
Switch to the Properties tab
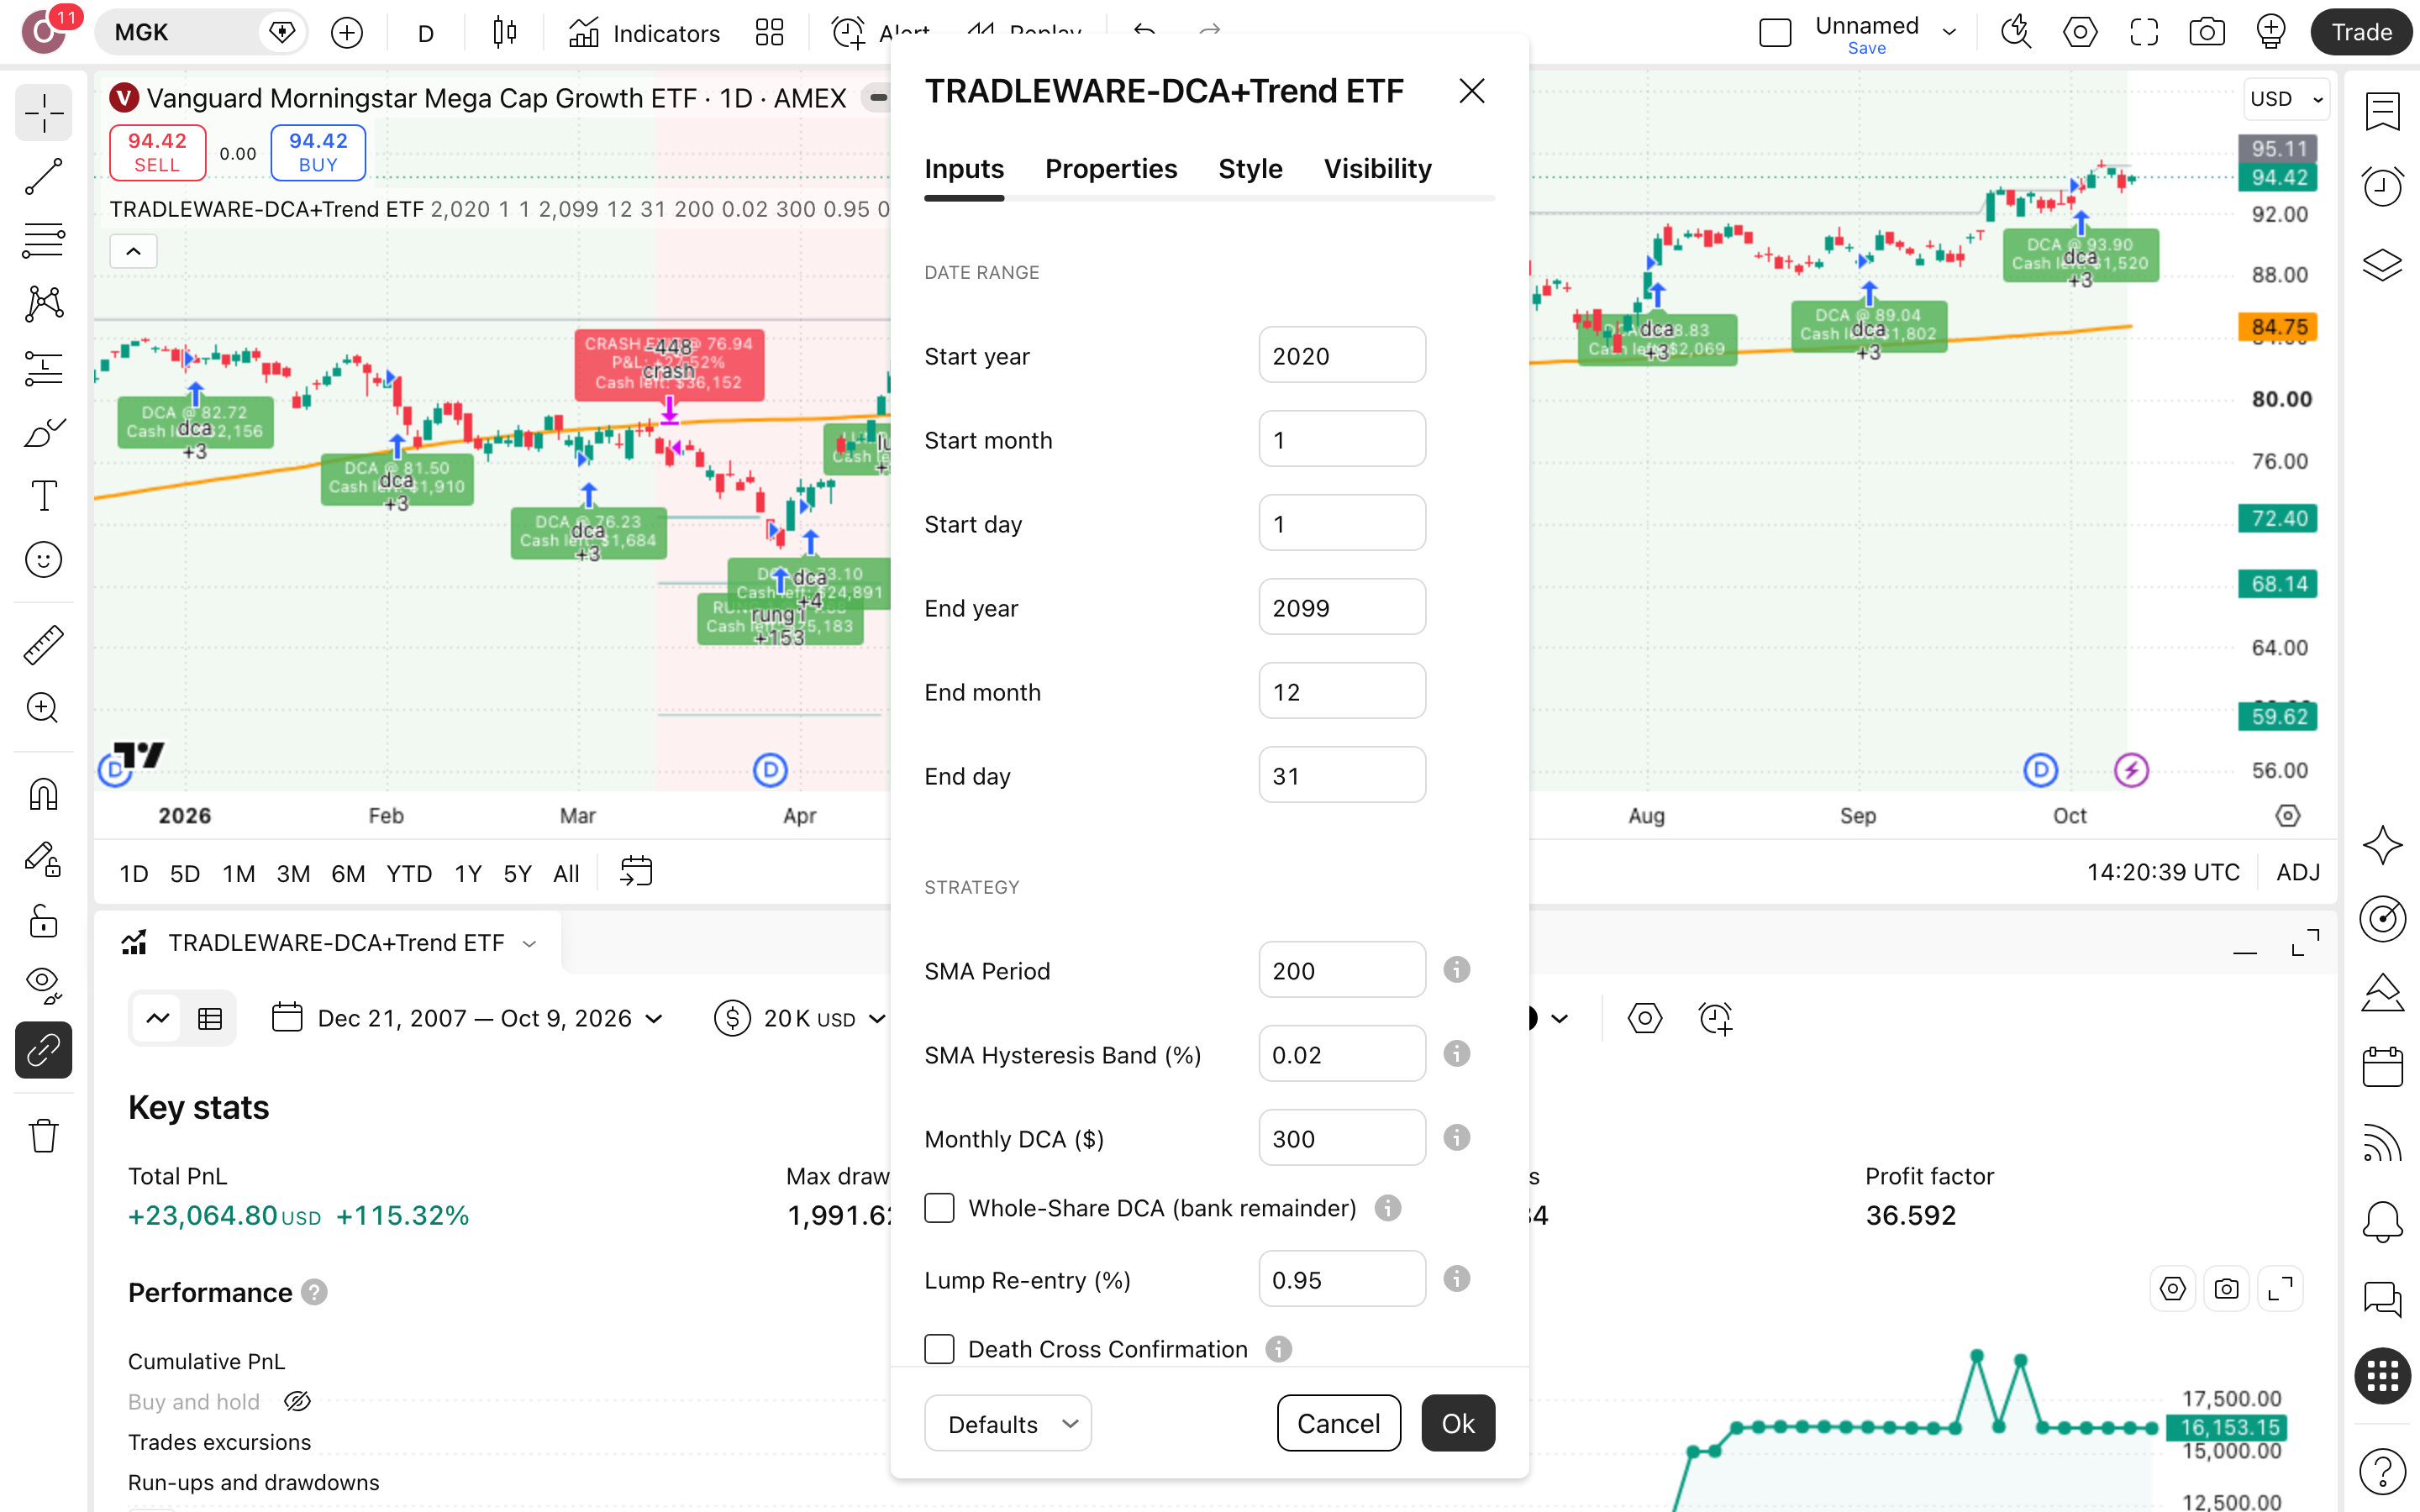(x=1110, y=169)
